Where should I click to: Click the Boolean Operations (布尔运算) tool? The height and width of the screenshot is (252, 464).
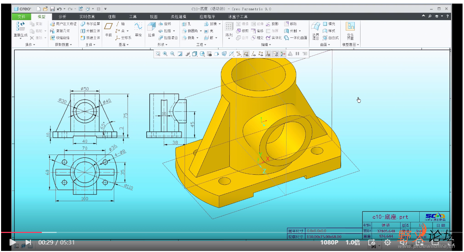click(90, 24)
